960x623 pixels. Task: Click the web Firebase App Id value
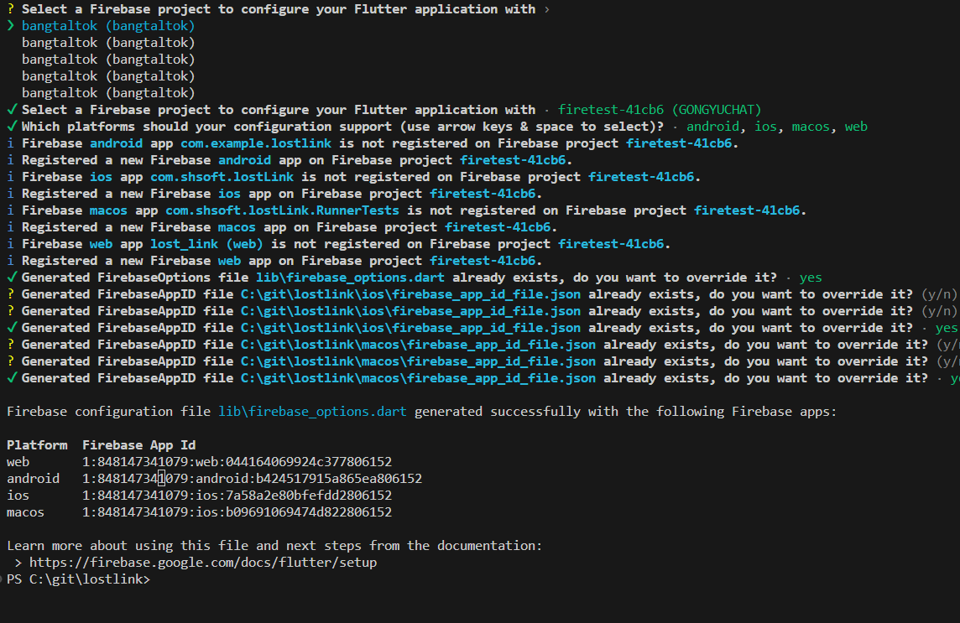(x=237, y=461)
